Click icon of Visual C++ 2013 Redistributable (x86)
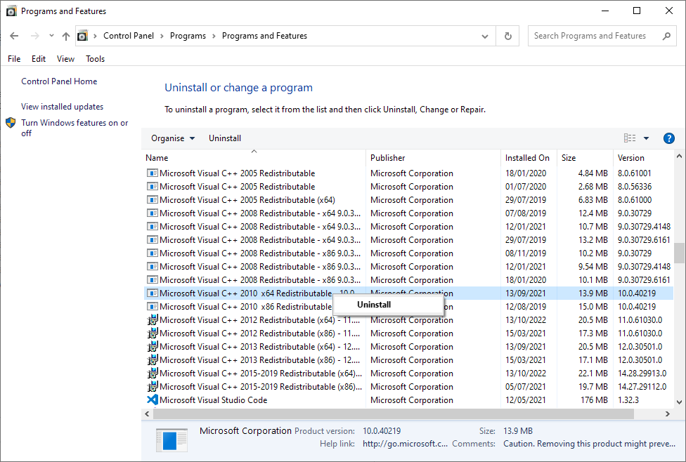 153,359
